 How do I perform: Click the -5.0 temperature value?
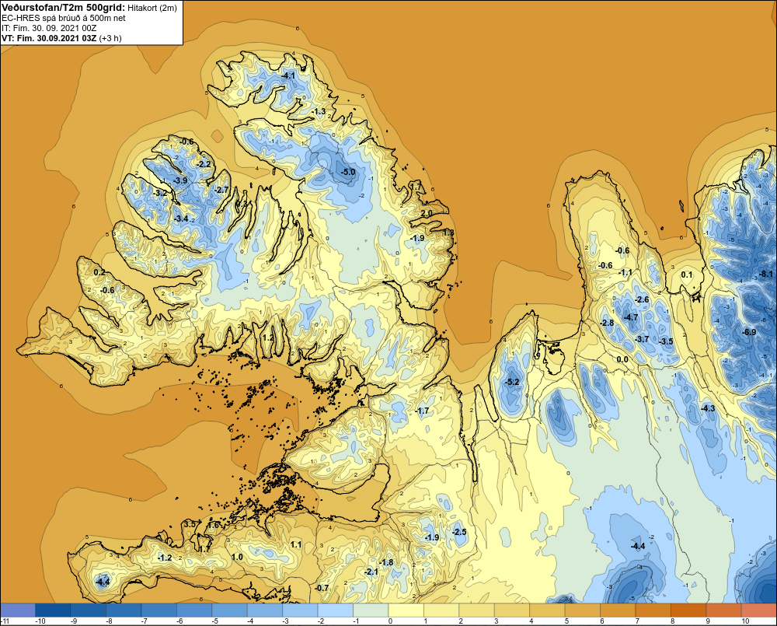coord(348,172)
